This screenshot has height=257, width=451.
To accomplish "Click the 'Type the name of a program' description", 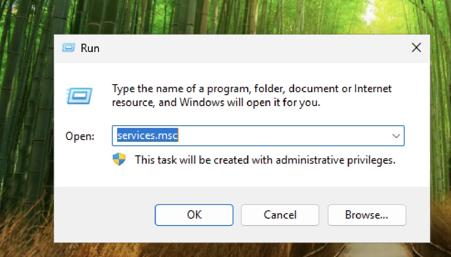I will [x=251, y=95].
